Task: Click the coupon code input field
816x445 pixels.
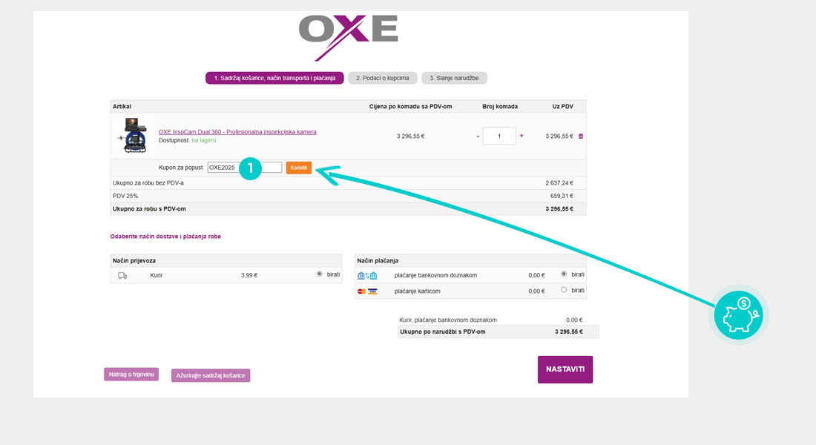Action: click(245, 168)
